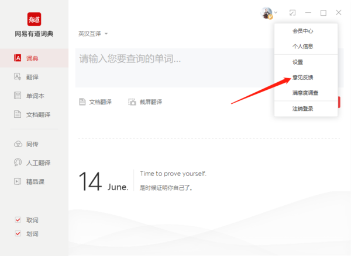Toggle the 取词 checkbox

coord(18,220)
